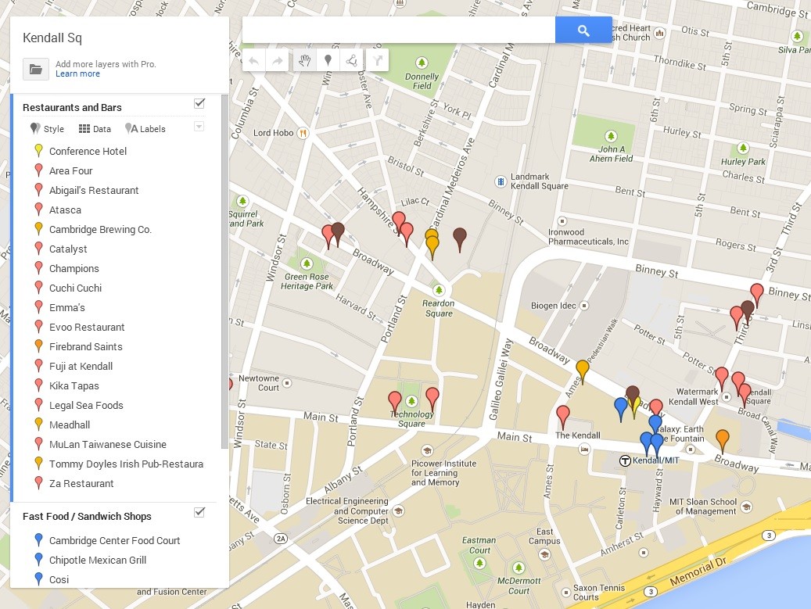Open the layer options dropdown arrow
Viewport: 811px width, 609px height.
point(199,127)
